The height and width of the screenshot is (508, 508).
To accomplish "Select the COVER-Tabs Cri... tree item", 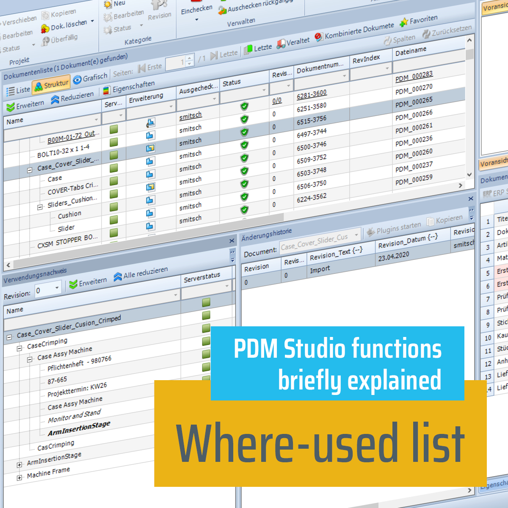I will click(73, 189).
